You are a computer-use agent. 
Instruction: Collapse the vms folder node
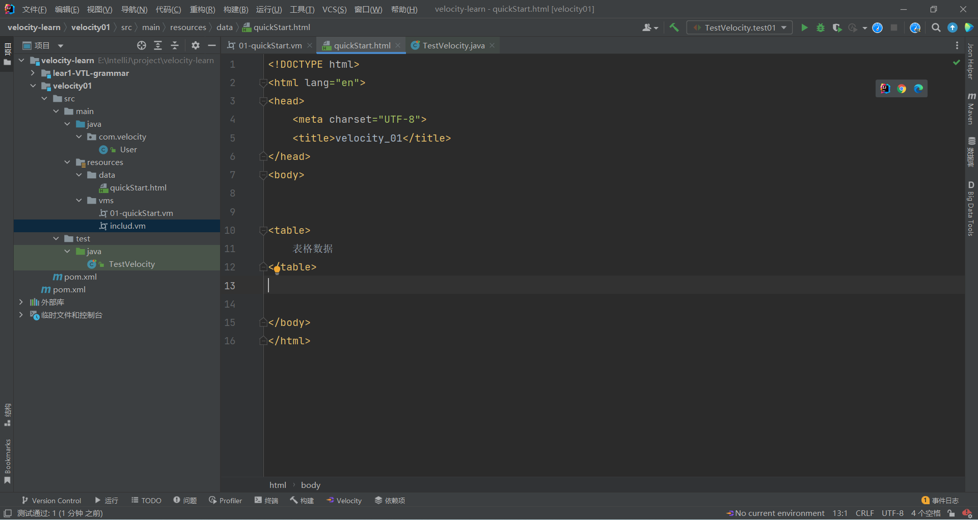click(x=79, y=200)
